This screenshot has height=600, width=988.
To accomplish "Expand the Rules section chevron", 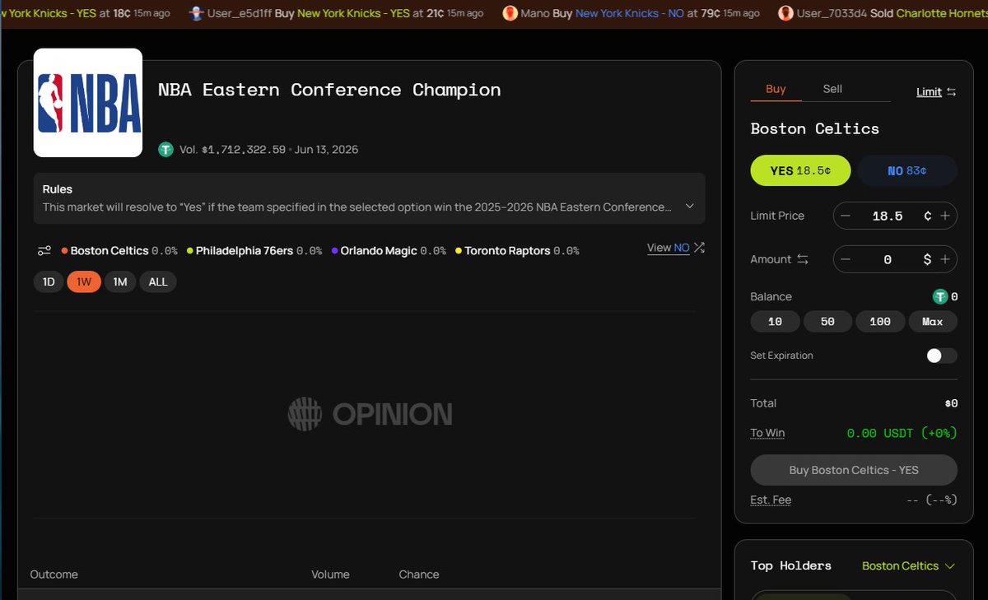I will click(690, 207).
